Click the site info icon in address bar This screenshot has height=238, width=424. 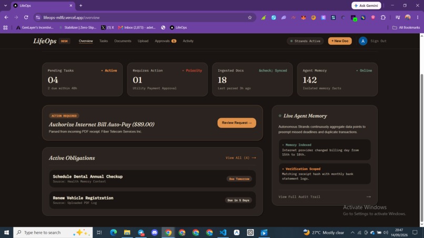(x=38, y=17)
